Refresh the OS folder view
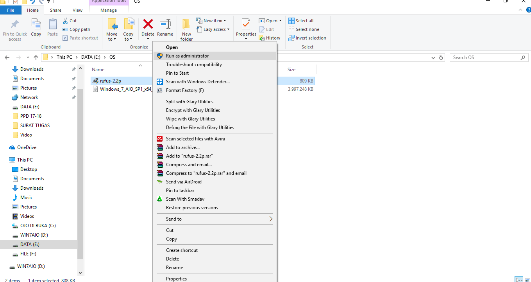 pyautogui.click(x=442, y=57)
